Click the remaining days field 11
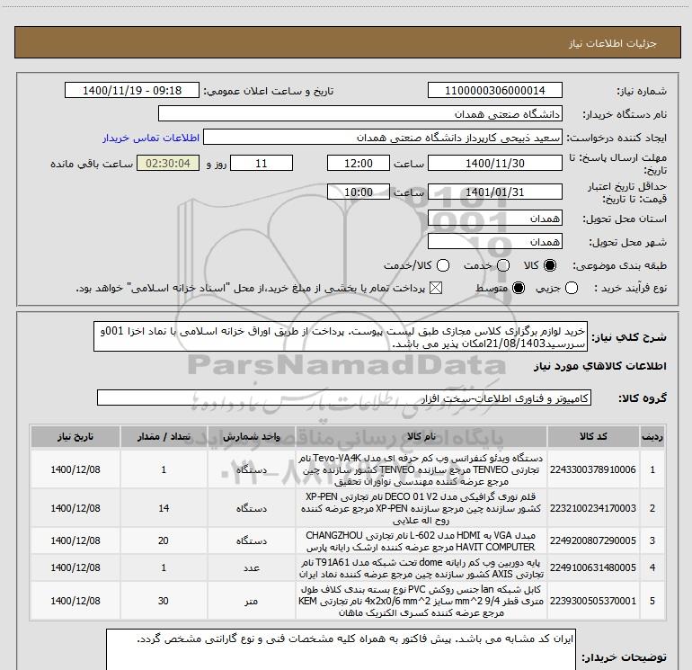 pos(262,164)
